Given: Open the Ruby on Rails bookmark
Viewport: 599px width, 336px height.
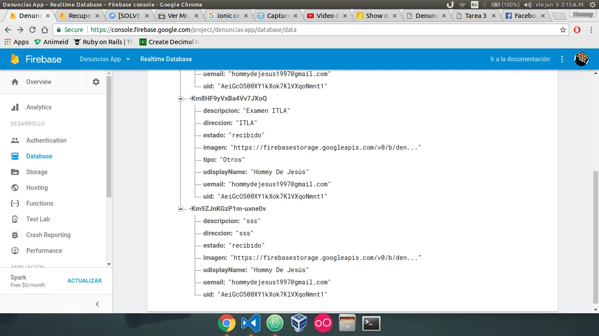Looking at the screenshot, I should [104, 42].
